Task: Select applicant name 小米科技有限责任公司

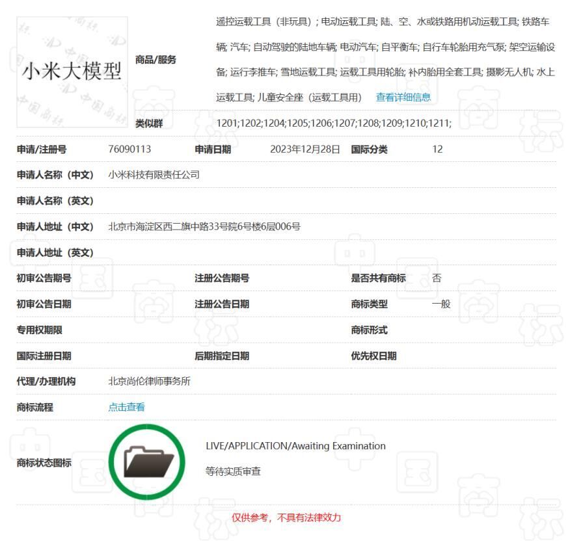Action: point(154,175)
